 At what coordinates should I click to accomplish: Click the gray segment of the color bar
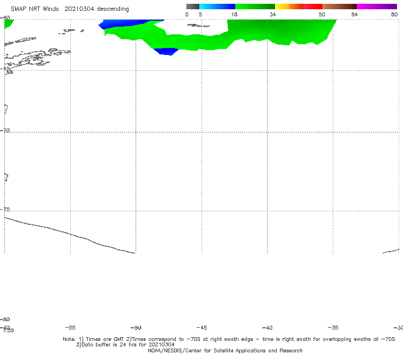point(193,7)
